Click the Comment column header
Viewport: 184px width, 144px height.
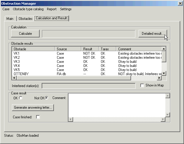139,49
